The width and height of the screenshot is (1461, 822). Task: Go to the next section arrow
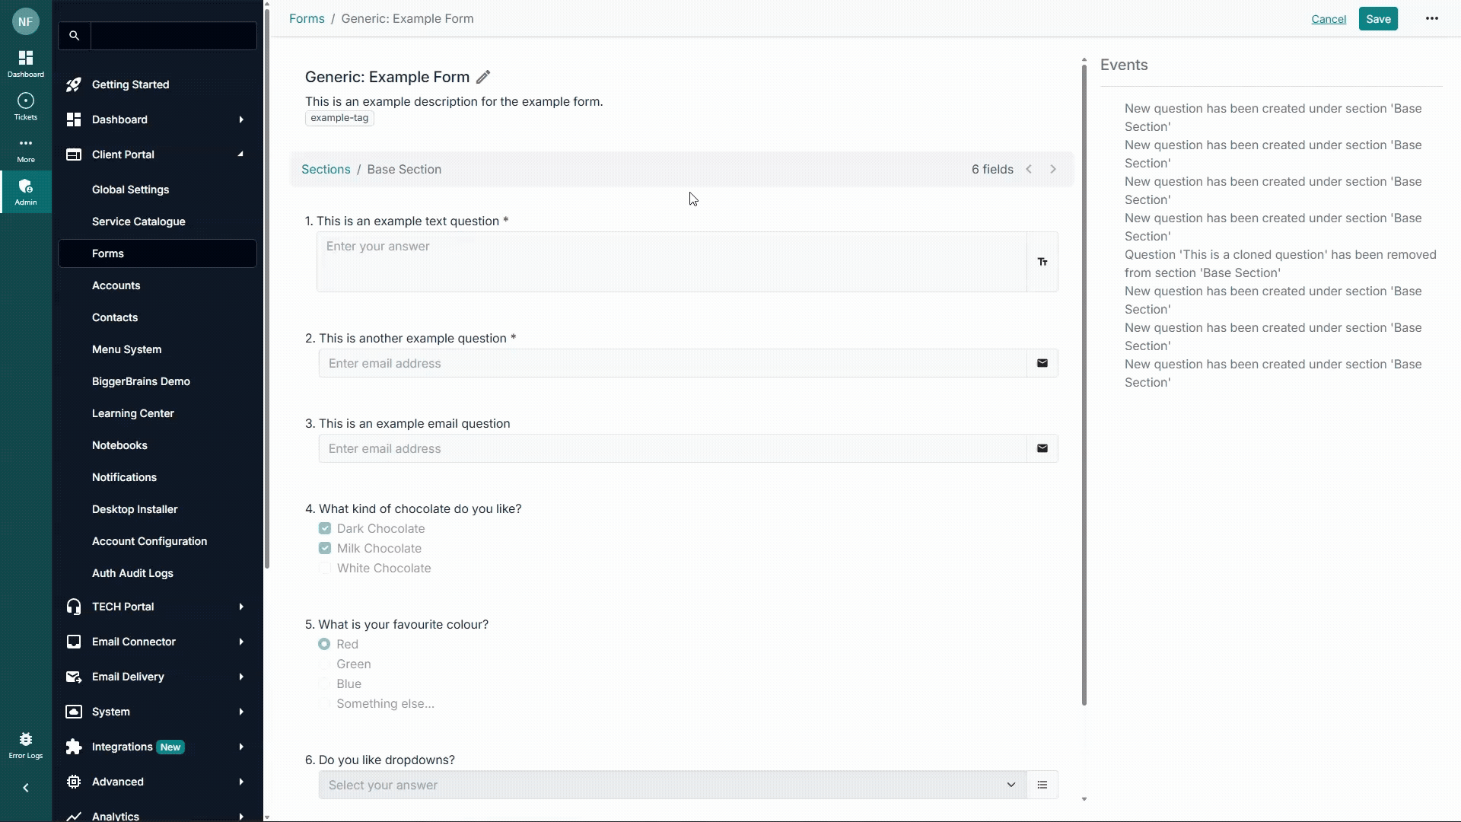(1053, 169)
